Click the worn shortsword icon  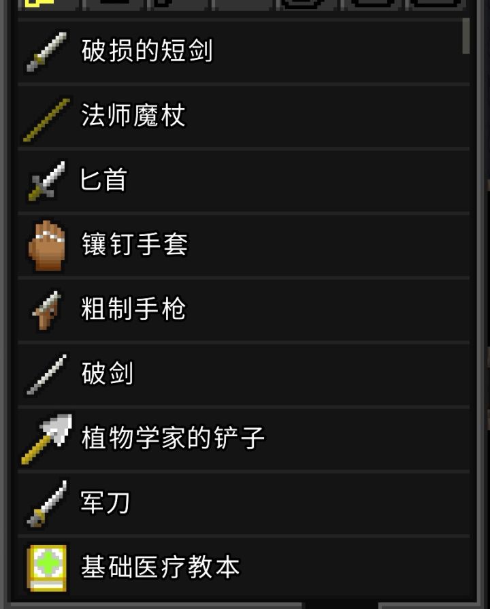(46, 52)
